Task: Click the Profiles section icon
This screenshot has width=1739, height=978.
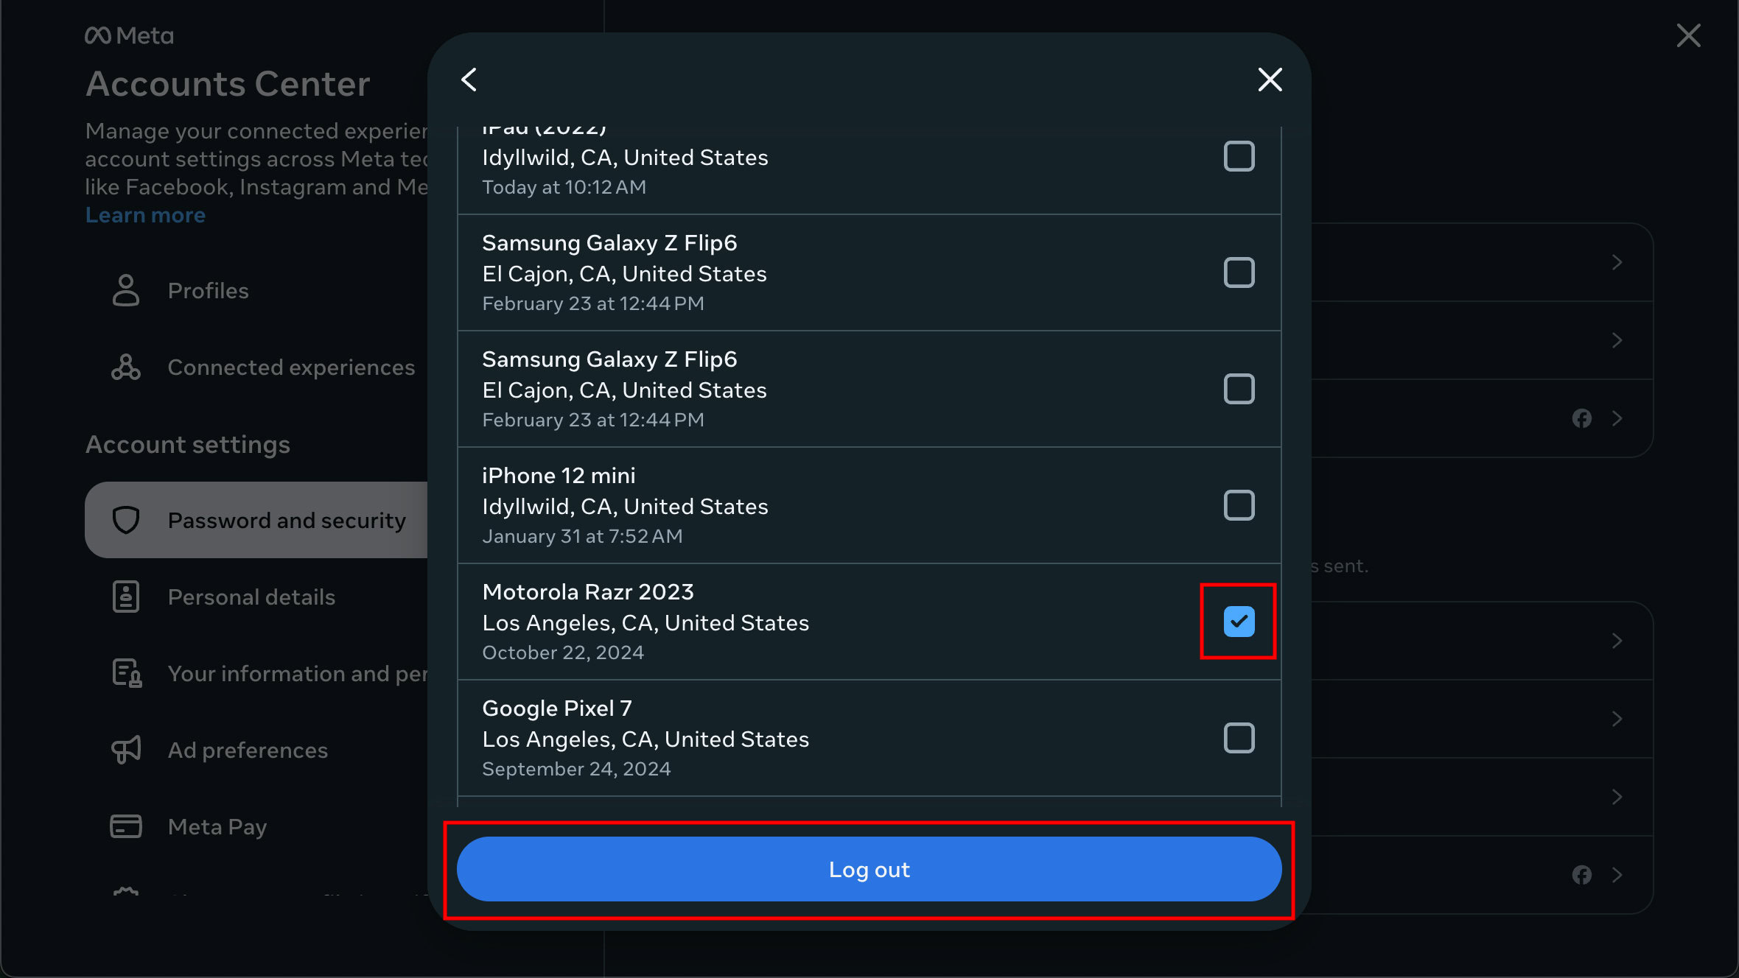Action: (127, 289)
